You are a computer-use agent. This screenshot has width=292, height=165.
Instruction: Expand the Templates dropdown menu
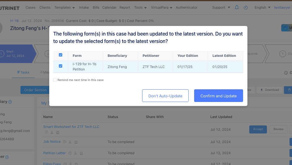coord(64,8)
